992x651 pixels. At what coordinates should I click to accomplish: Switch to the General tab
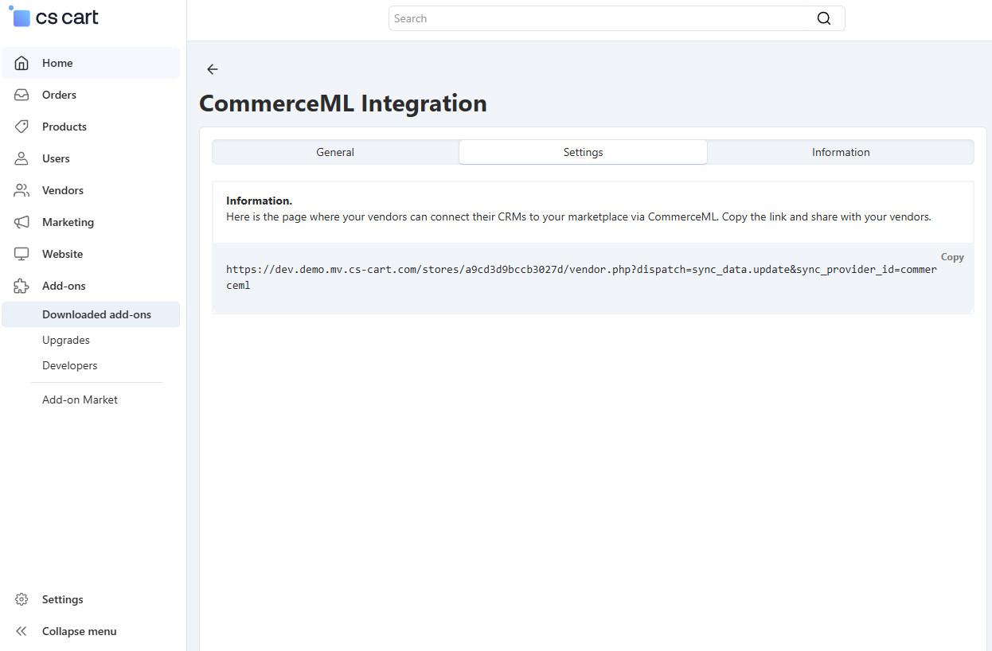(x=335, y=152)
